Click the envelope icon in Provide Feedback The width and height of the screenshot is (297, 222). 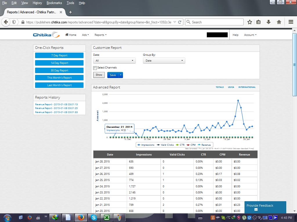(256, 209)
